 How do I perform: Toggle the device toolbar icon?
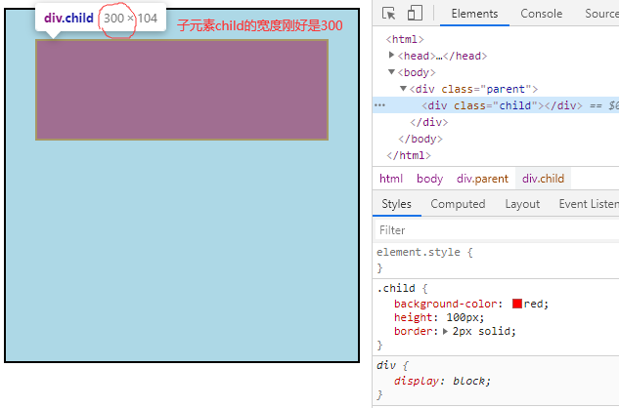(x=415, y=14)
